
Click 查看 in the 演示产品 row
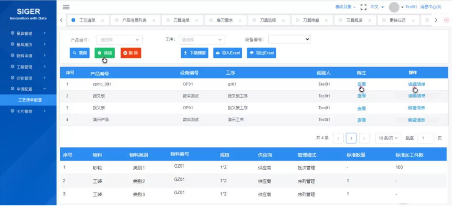(x=362, y=120)
